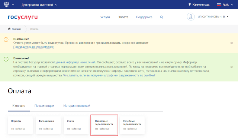
Task: Click the green attention icon
Action: pyautogui.click(x=6, y=59)
